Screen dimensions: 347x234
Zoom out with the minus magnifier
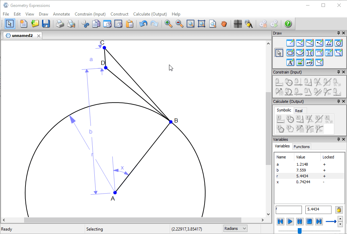pyautogui.click(x=179, y=24)
